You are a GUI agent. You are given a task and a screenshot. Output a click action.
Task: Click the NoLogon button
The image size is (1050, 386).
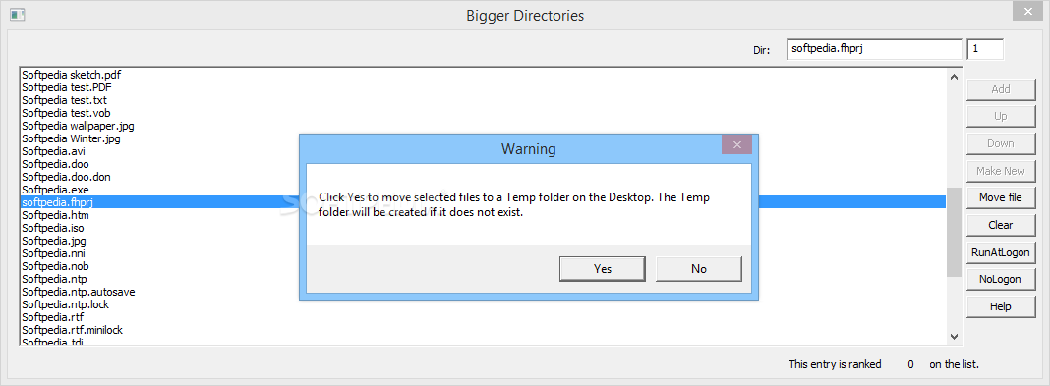[1000, 279]
